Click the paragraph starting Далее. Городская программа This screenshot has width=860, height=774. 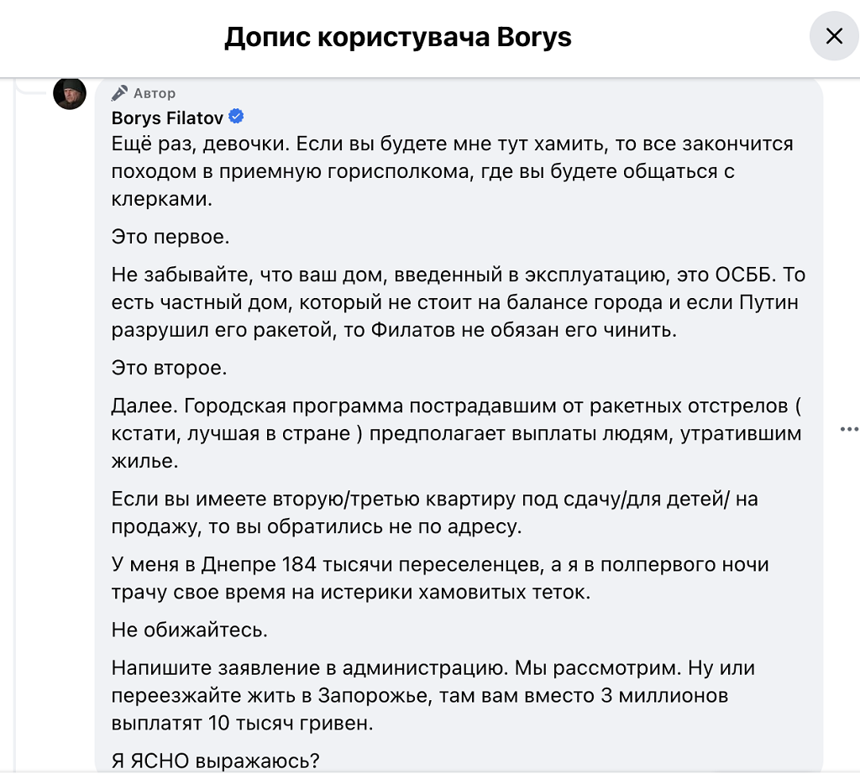(456, 434)
